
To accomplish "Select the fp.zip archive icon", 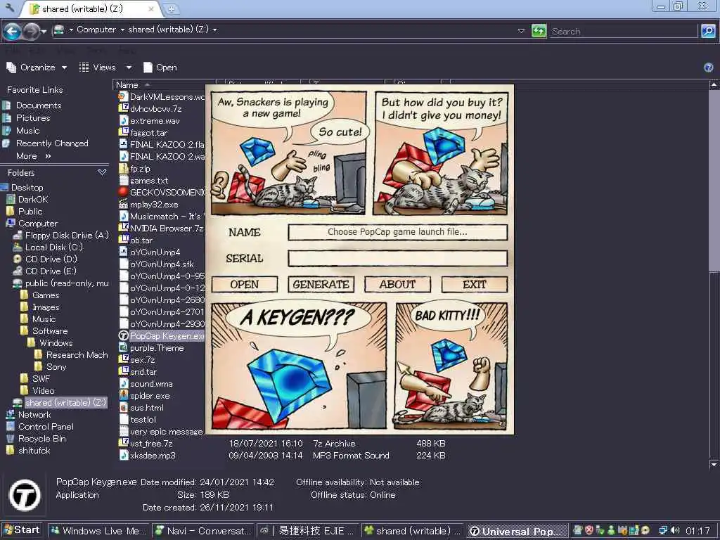I will point(124,168).
